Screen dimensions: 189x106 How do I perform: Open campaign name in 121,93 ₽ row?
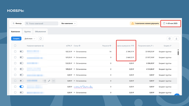pyautogui.click(x=35, y=58)
